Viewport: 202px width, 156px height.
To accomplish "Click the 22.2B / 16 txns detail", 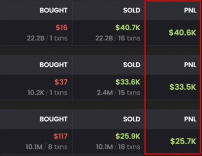I will [118, 38].
